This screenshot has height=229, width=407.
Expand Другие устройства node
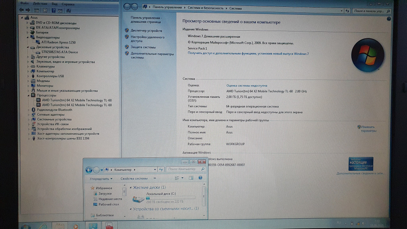(28, 57)
